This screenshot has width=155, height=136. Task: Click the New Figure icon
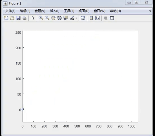point(6,18)
